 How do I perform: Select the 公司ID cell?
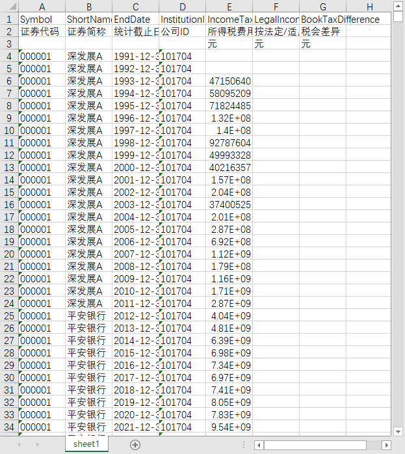[x=183, y=32]
